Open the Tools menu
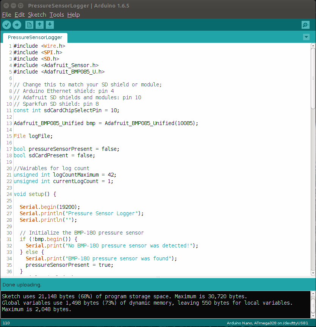 pyautogui.click(x=57, y=15)
